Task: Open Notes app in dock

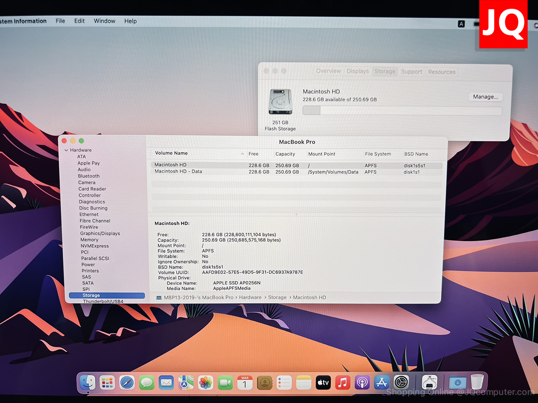Action: (x=304, y=382)
